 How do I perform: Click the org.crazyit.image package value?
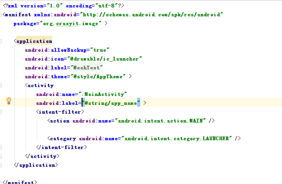tap(70, 24)
